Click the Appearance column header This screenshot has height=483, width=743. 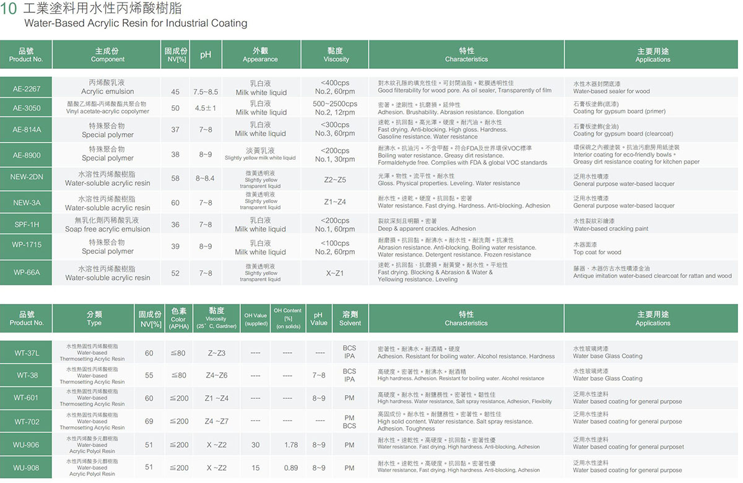[260, 54]
